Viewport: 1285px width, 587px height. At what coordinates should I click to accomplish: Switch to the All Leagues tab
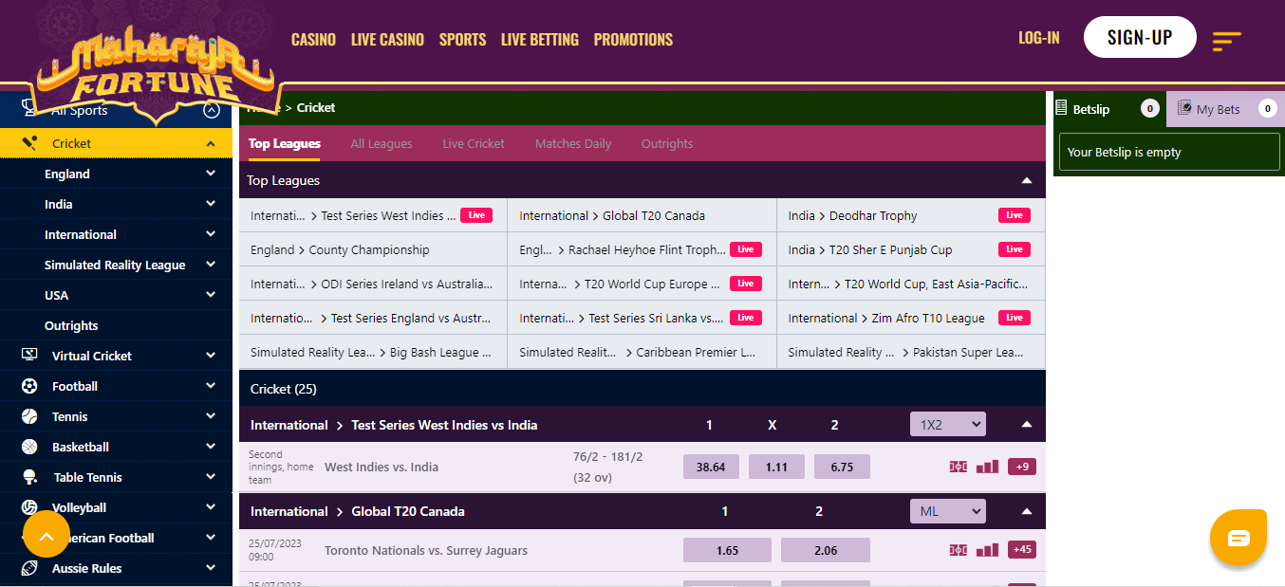coord(382,144)
